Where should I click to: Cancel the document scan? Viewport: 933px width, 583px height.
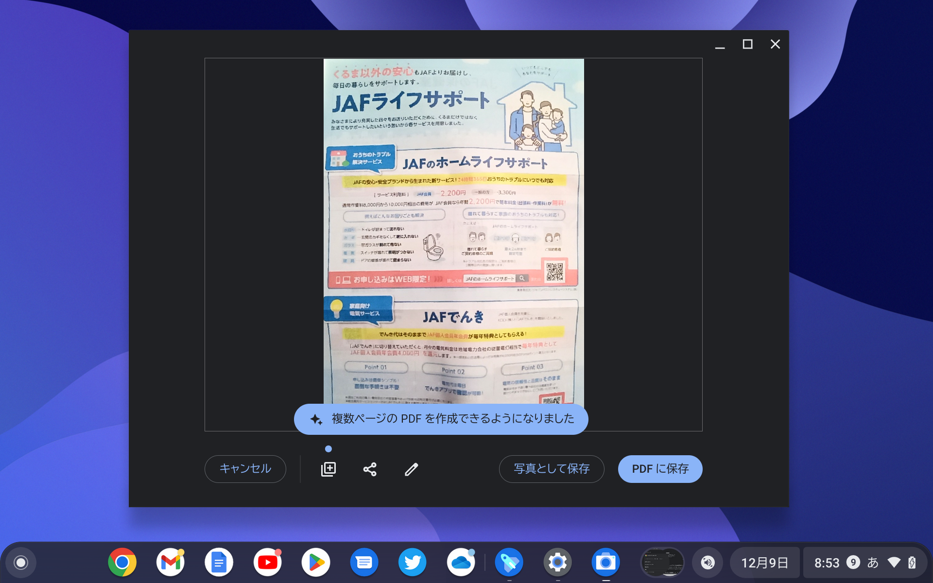click(x=245, y=469)
